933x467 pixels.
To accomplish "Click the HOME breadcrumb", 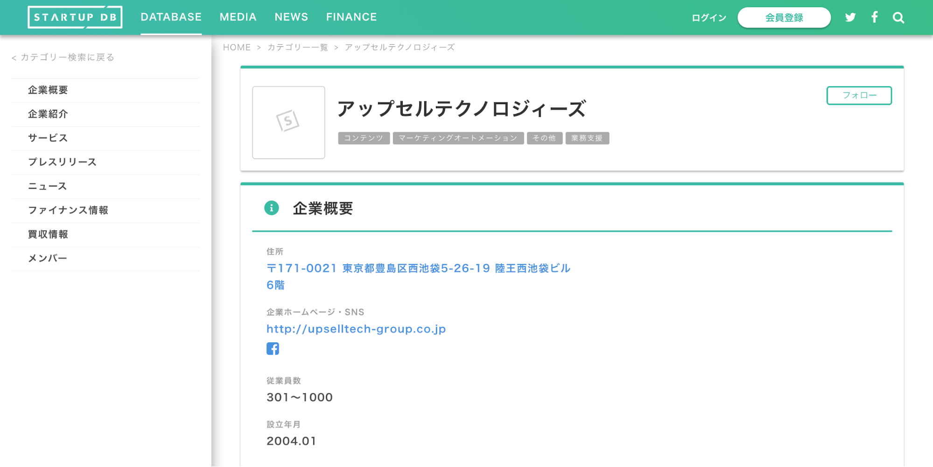I will 237,47.
